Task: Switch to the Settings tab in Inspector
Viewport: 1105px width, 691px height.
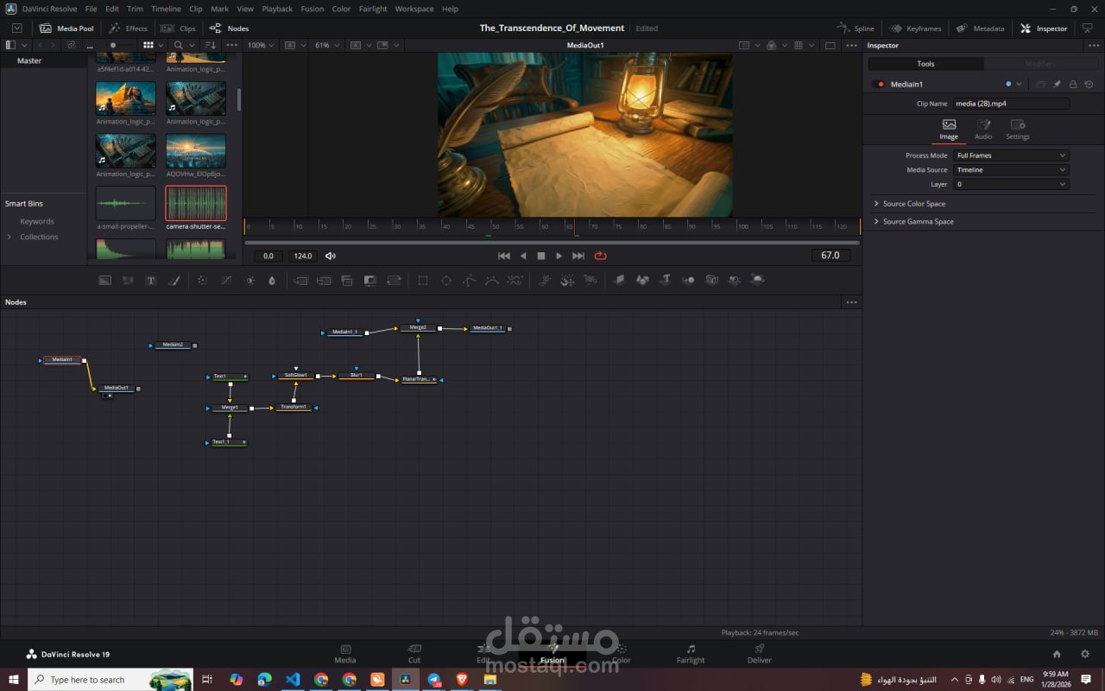Action: (1017, 130)
